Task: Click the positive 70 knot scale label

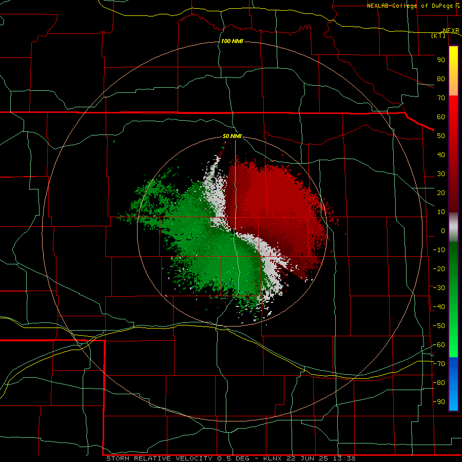Action: point(441,98)
